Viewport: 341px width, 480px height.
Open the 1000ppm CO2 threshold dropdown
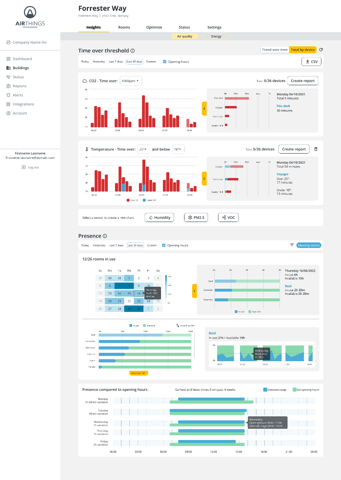coord(131,81)
